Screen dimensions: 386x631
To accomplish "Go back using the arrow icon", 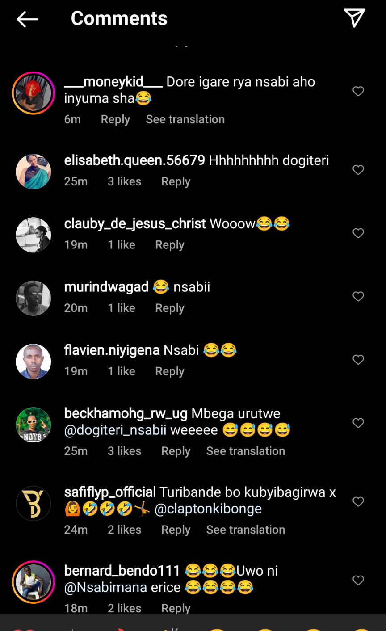I will (27, 19).
